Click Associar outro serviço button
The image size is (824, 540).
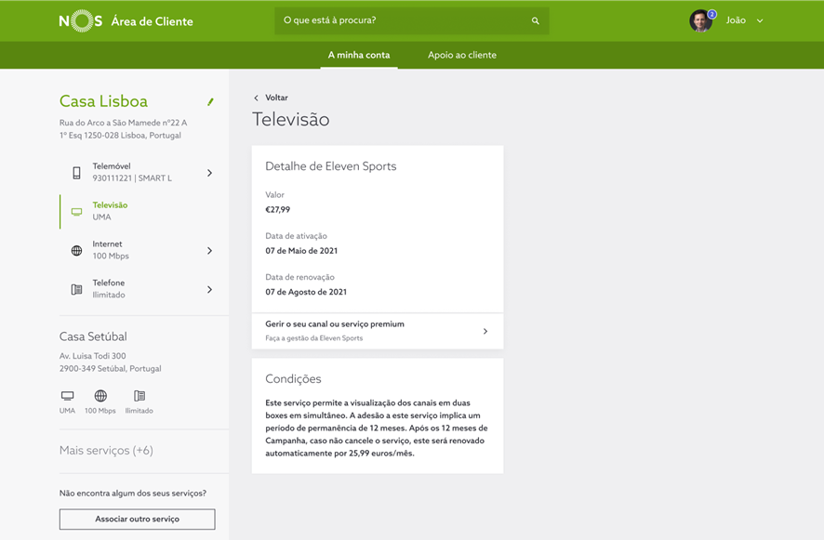pyautogui.click(x=137, y=519)
